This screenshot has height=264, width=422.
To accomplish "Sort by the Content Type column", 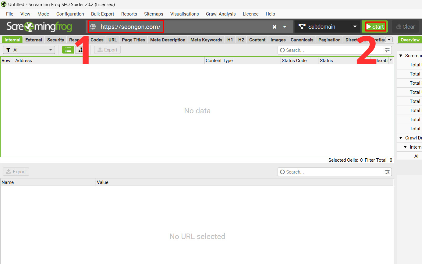I will tap(243, 61).
